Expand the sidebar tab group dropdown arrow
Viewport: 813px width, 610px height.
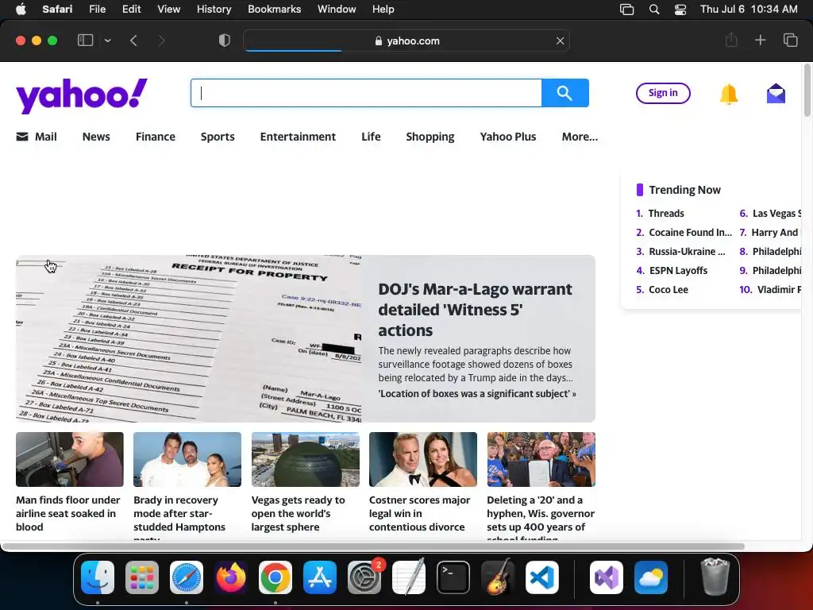click(x=107, y=41)
